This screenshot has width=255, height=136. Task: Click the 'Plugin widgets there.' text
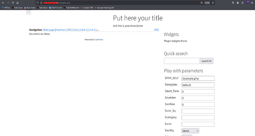coord(176,41)
